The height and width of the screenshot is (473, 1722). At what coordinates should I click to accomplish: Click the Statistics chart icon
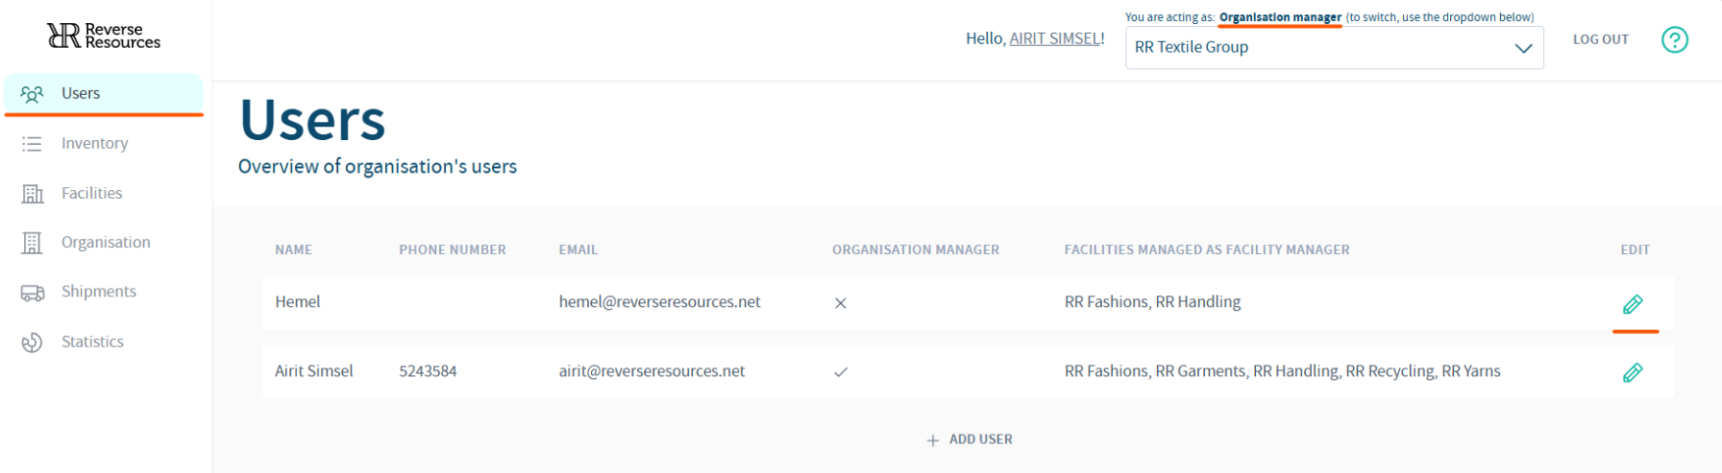[x=33, y=343]
